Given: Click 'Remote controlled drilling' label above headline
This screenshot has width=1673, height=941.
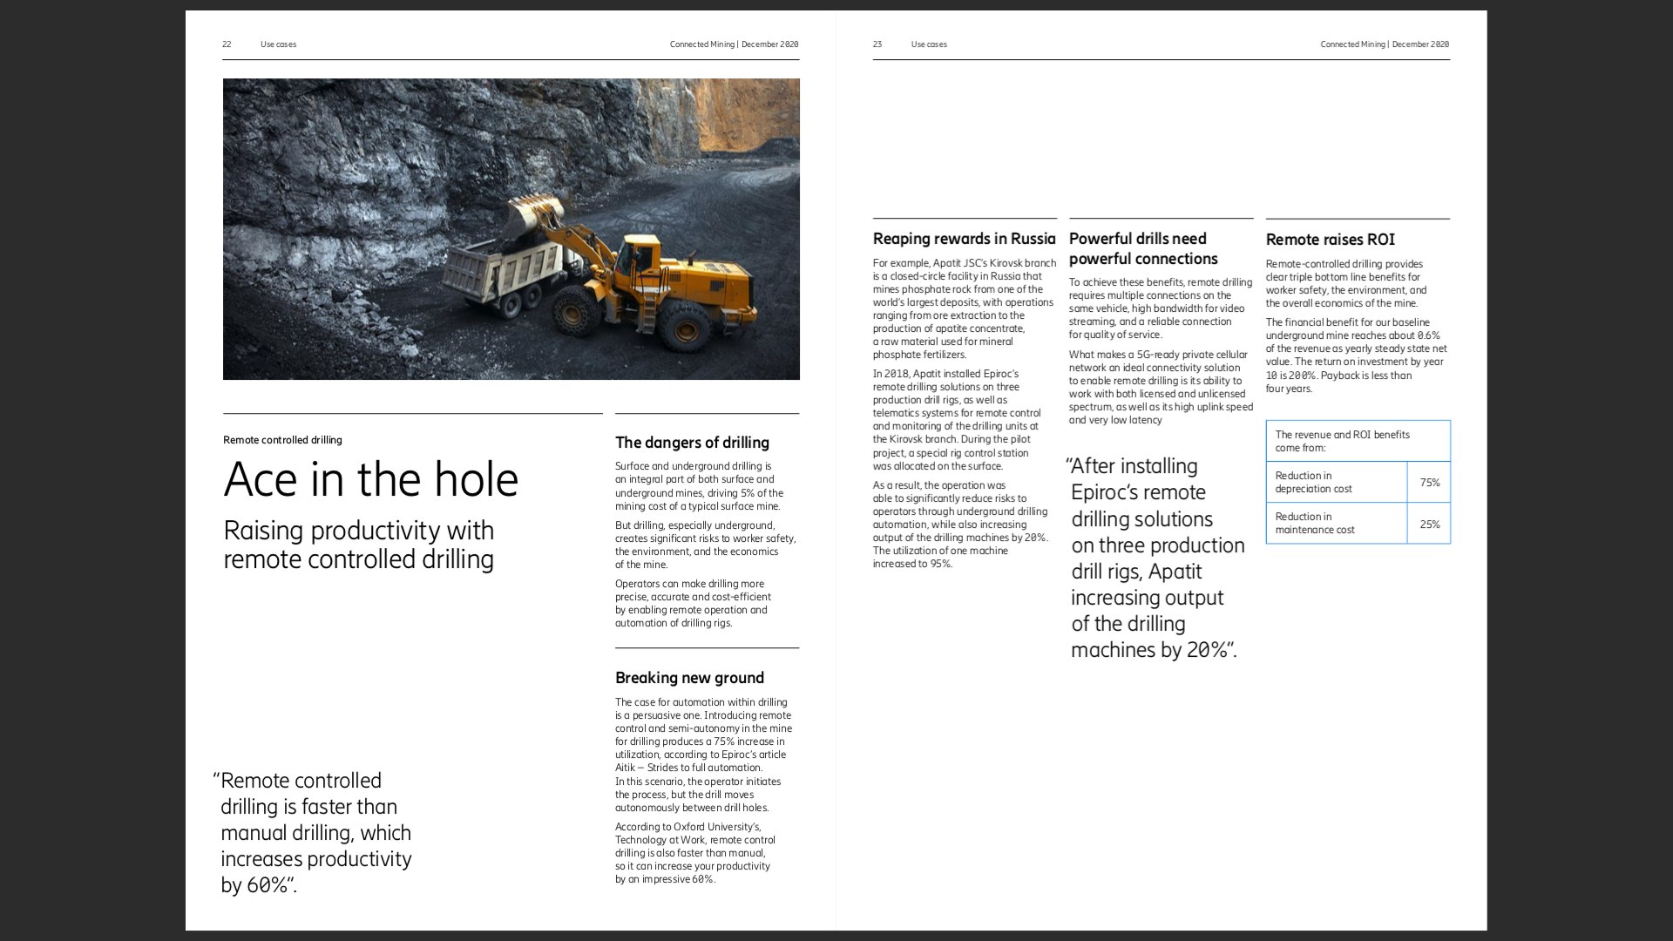Looking at the screenshot, I should pos(282,440).
